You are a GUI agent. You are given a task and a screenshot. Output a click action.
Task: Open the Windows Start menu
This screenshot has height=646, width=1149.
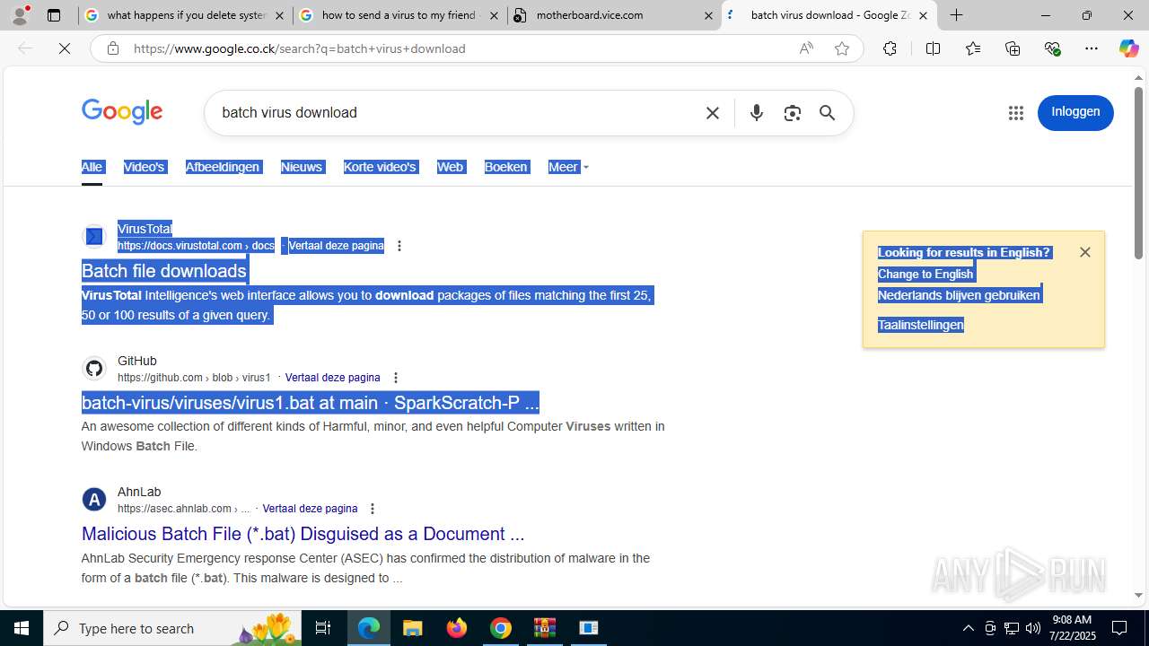(x=22, y=628)
